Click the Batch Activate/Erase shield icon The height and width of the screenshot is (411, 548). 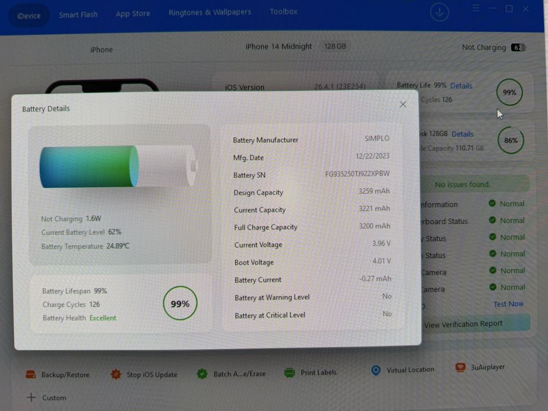202,373
